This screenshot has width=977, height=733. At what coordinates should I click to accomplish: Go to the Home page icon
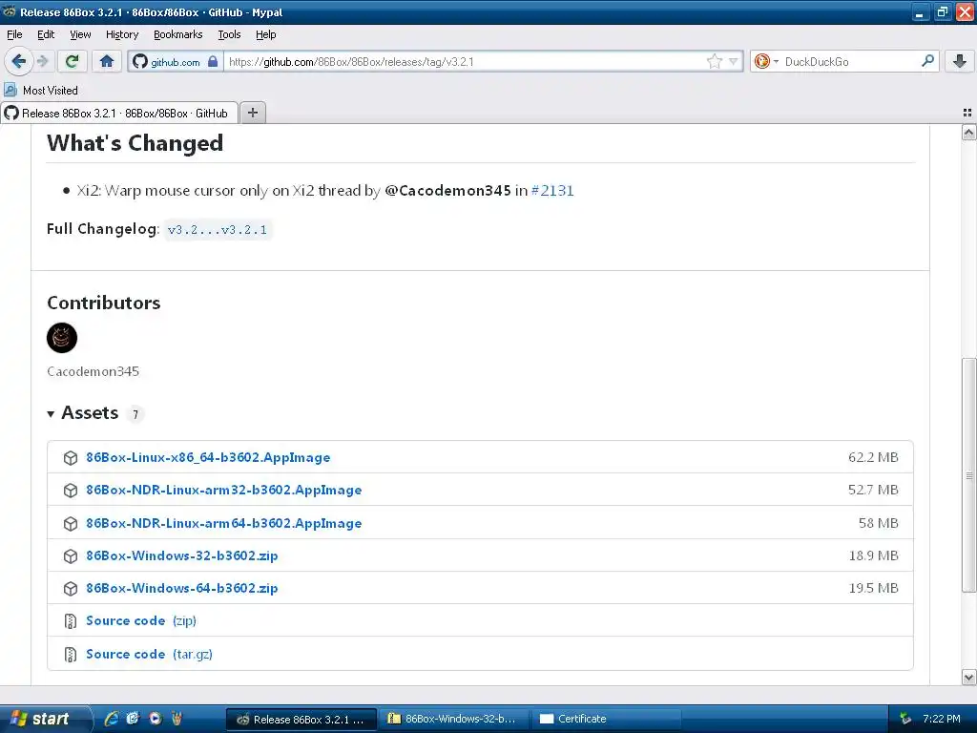107,61
